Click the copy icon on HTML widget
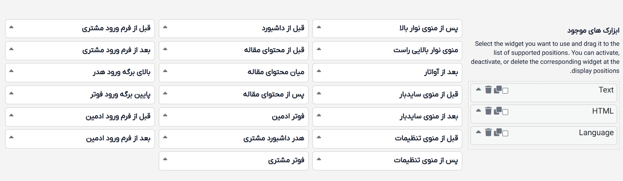This screenshot has width=623, height=181. coord(498,111)
